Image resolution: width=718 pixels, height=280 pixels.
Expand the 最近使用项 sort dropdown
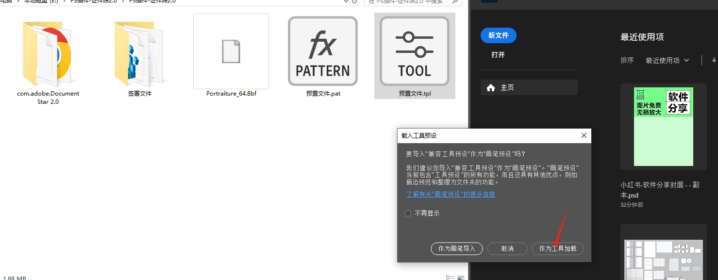[x=667, y=61]
